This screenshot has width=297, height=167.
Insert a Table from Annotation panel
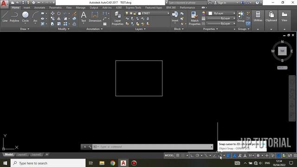click(x=105, y=24)
